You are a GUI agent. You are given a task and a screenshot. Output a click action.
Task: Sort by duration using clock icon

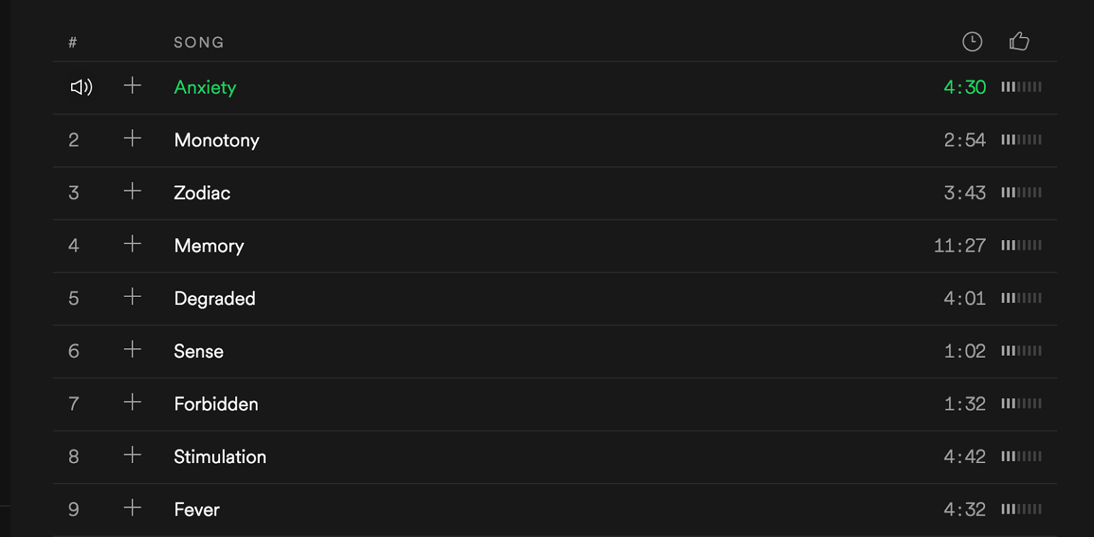(972, 42)
